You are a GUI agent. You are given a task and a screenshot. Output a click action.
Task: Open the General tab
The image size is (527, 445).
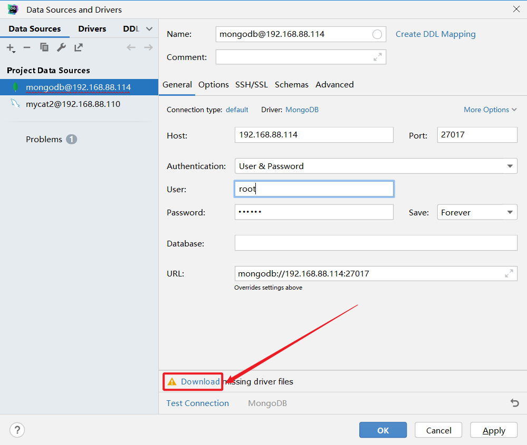(x=177, y=85)
